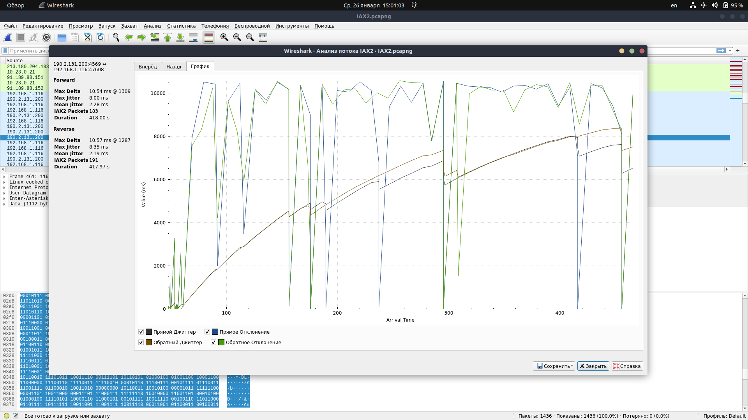The image size is (748, 420).
Task: Expand the Internet Protocol row
Action: (4, 187)
